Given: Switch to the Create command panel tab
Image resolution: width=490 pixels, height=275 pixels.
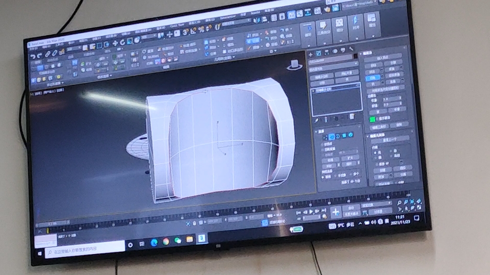Looking at the screenshot, I should click(311, 53).
